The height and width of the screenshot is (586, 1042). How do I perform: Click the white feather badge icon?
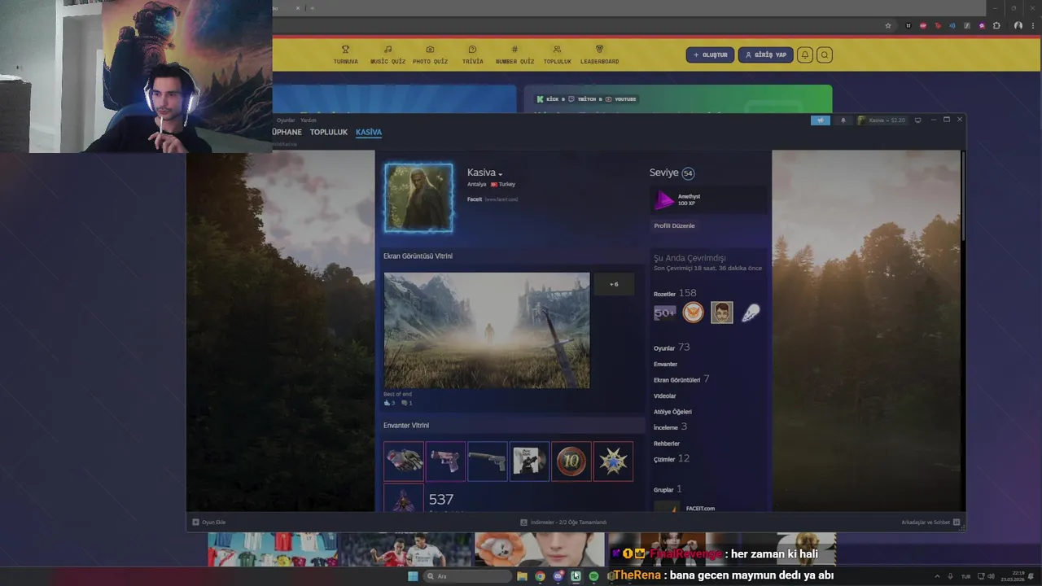(x=750, y=313)
